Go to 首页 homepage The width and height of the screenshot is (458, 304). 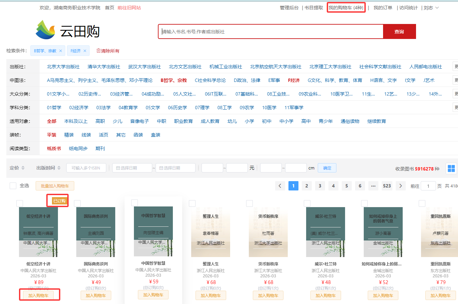coord(109,7)
